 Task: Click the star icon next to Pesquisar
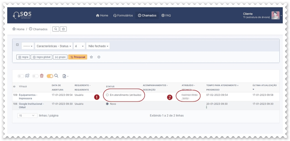[91, 57]
